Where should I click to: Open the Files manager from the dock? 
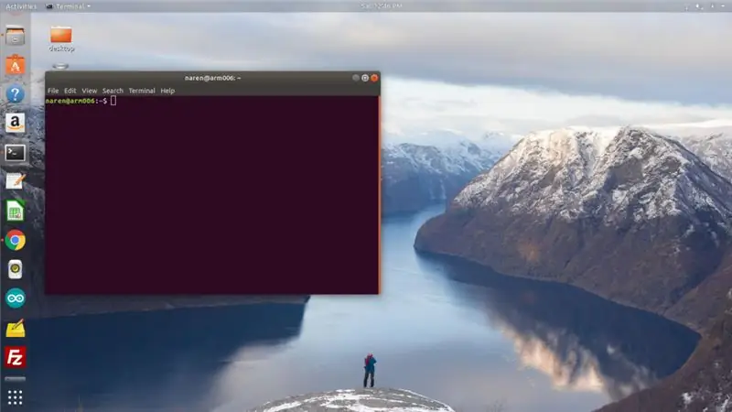pos(15,36)
